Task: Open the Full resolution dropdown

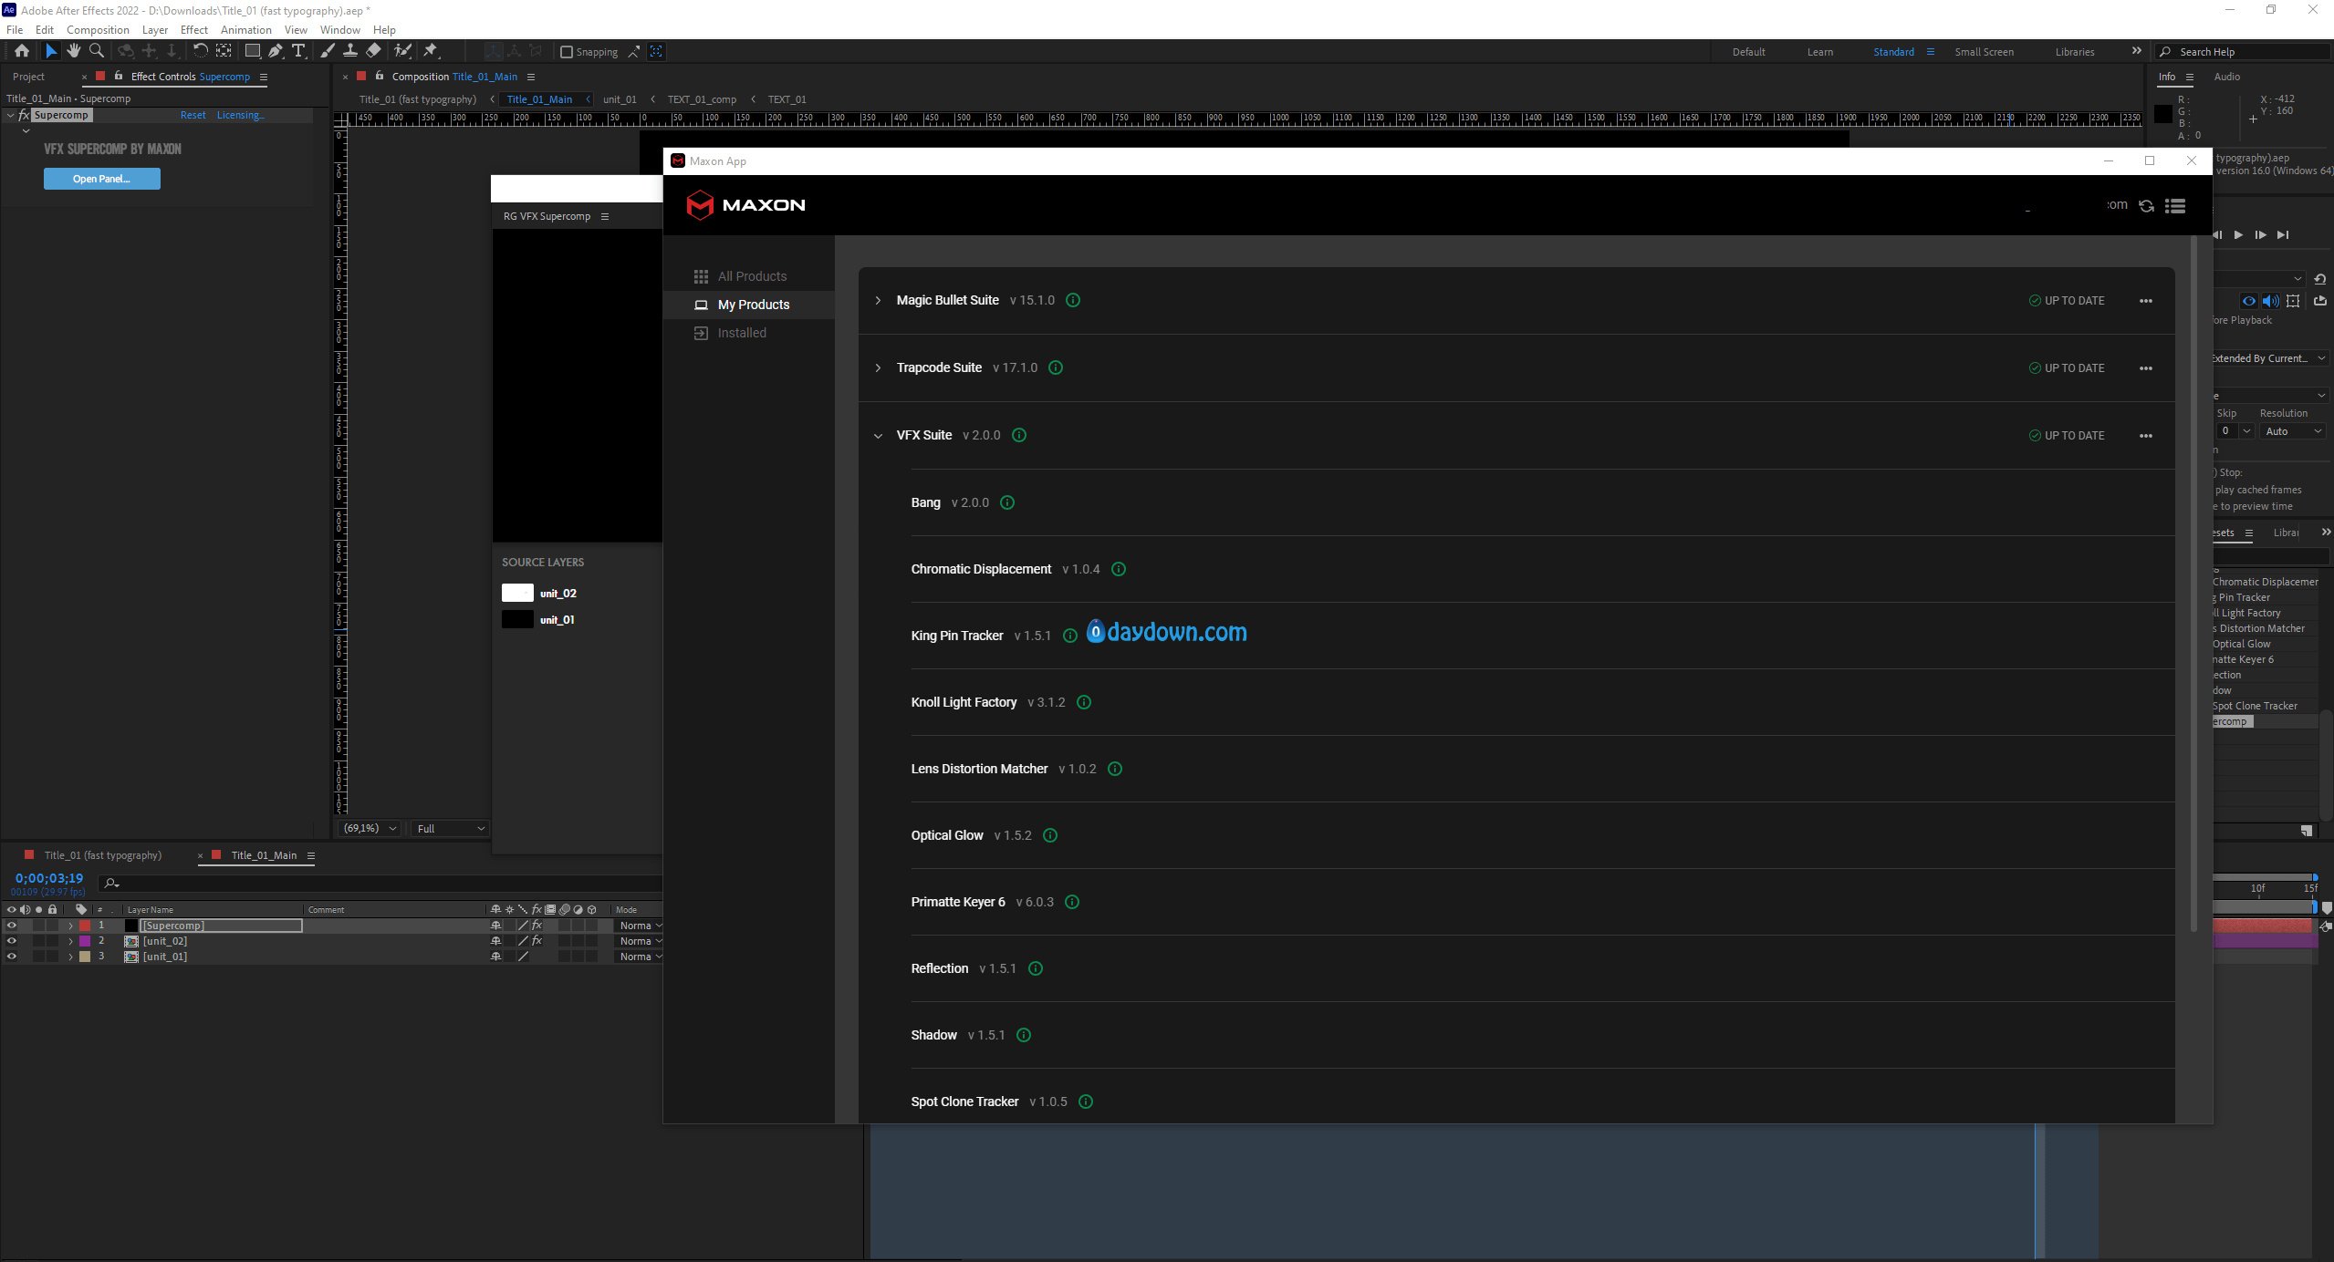Action: point(450,828)
